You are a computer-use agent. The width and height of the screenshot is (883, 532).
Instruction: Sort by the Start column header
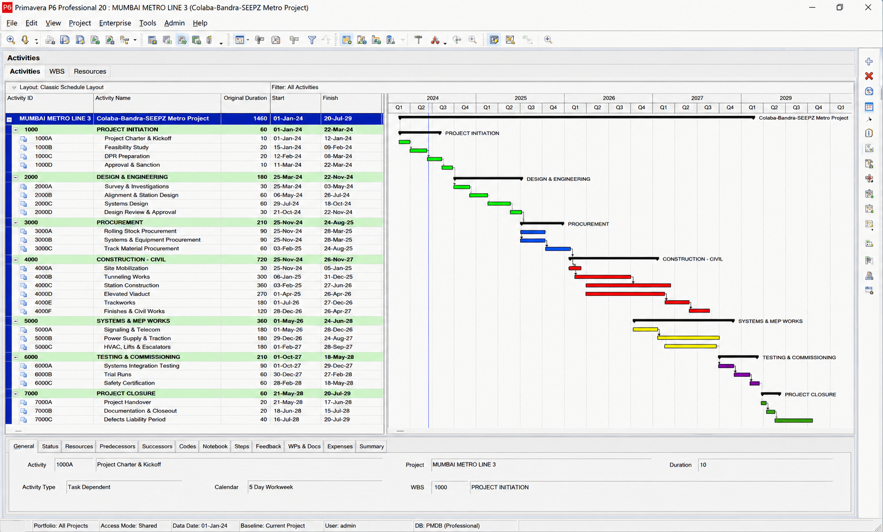pyautogui.click(x=296, y=98)
